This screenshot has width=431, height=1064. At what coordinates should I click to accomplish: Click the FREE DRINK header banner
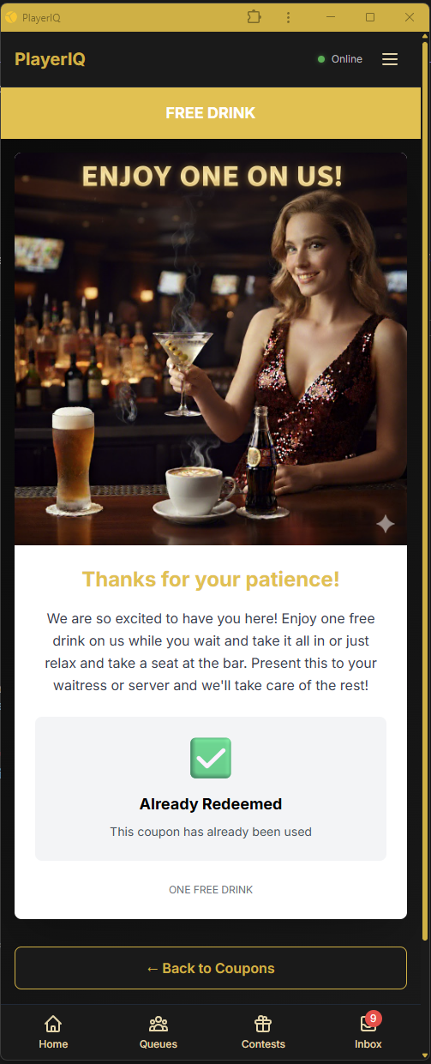[211, 113]
